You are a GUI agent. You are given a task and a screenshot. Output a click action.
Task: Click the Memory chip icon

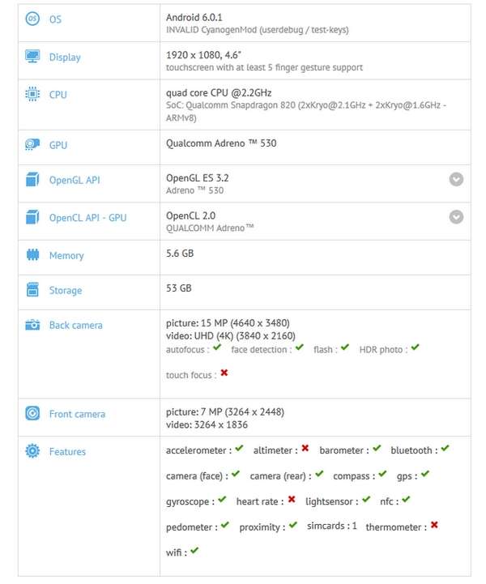tap(32, 255)
